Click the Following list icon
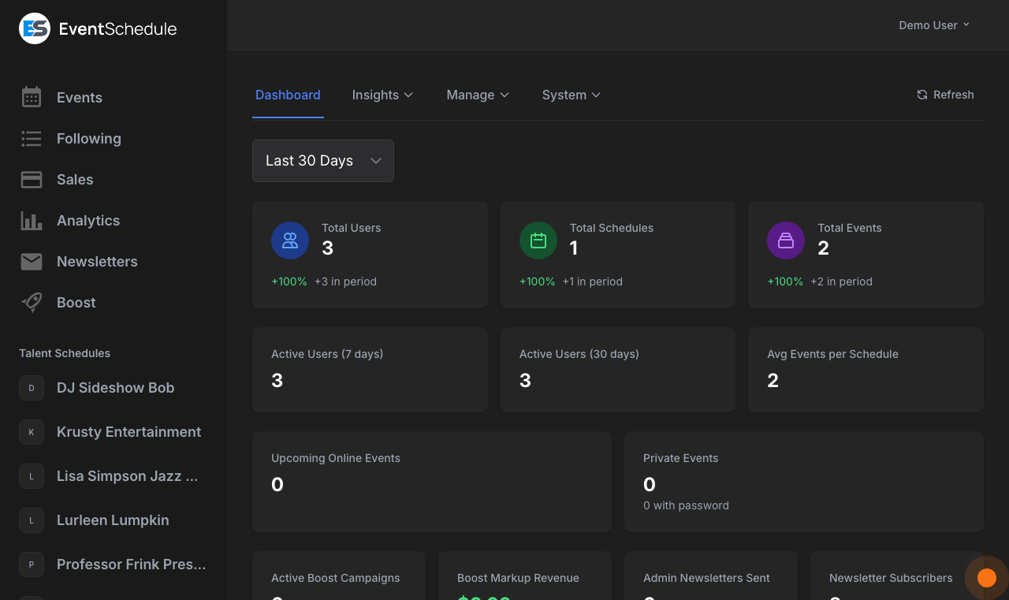The height and width of the screenshot is (600, 1009). 32,139
